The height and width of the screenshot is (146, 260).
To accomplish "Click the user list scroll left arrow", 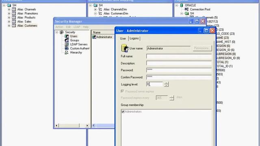I will (94, 125).
